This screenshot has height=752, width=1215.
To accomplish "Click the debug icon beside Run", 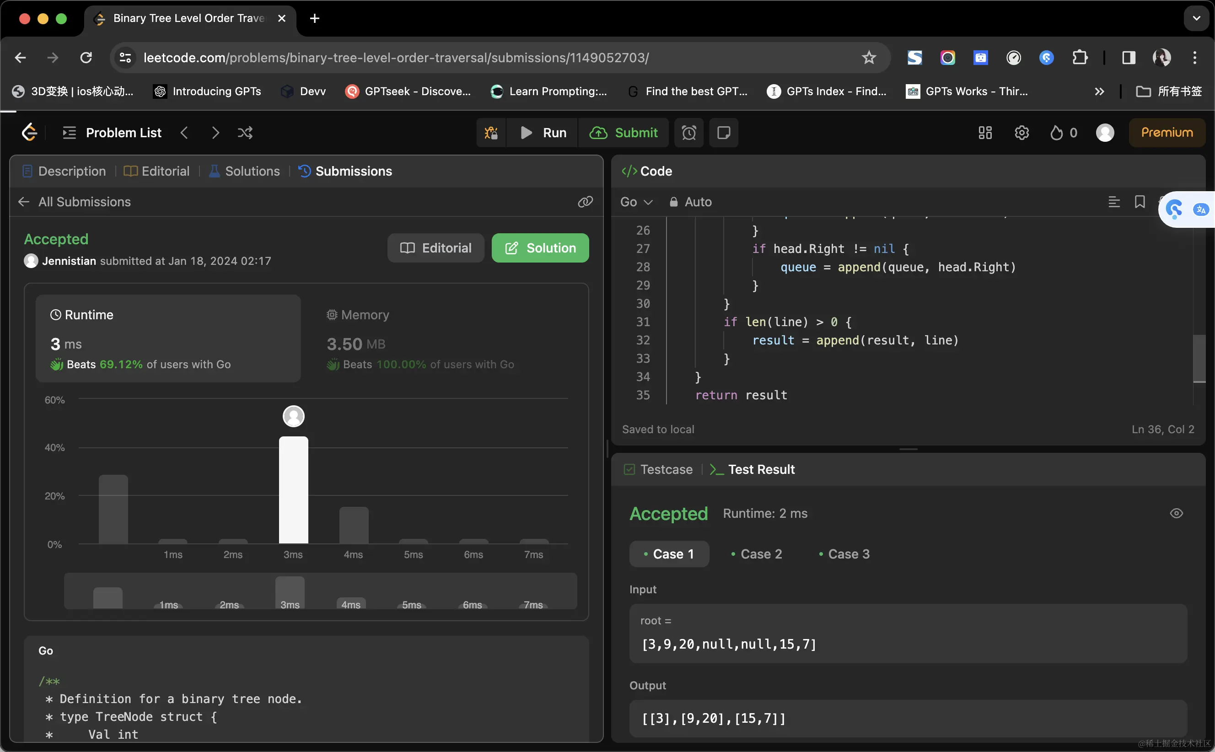I will click(x=491, y=133).
